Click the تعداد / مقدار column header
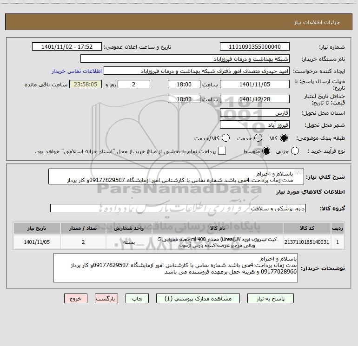 [x=83, y=228]
